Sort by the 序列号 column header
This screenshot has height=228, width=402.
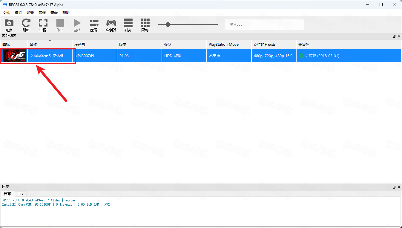click(95, 44)
